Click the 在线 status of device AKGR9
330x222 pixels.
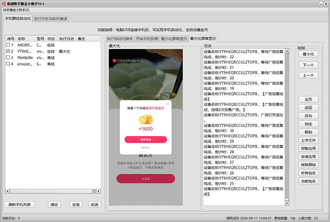point(51,45)
